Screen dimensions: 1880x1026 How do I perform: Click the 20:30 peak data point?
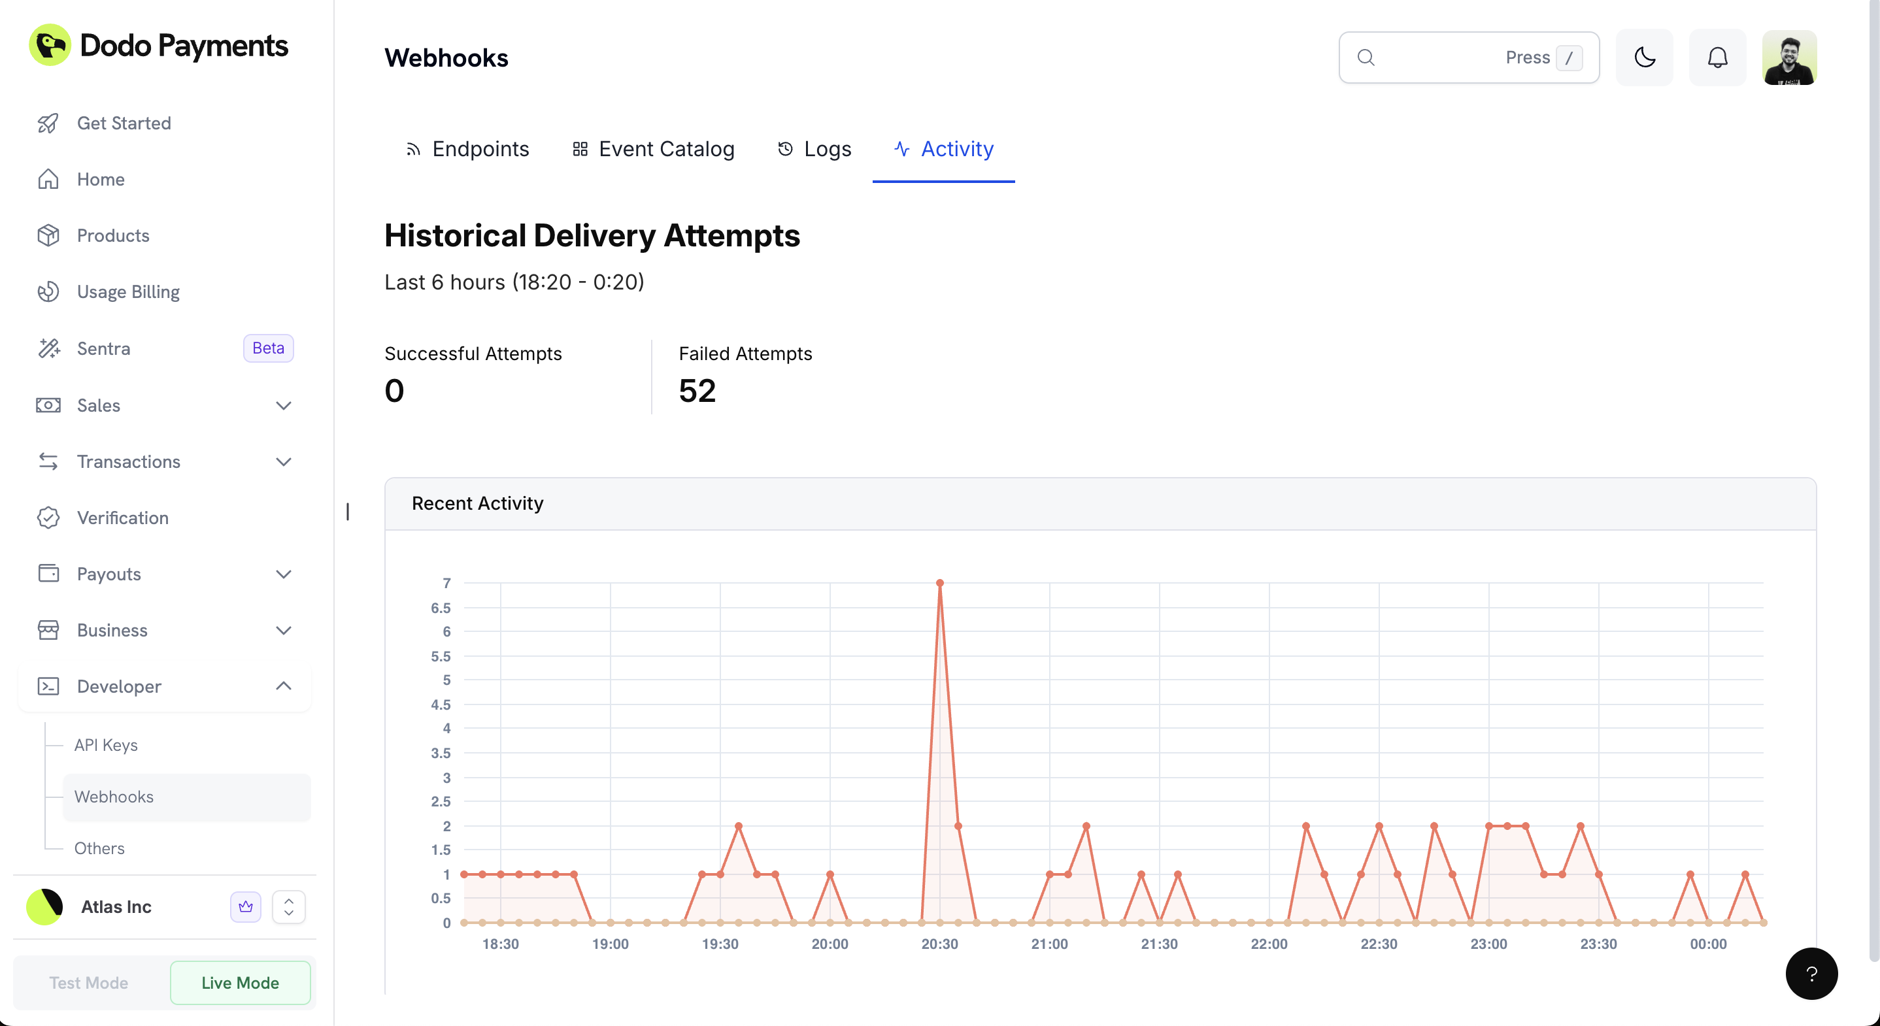pos(940,583)
